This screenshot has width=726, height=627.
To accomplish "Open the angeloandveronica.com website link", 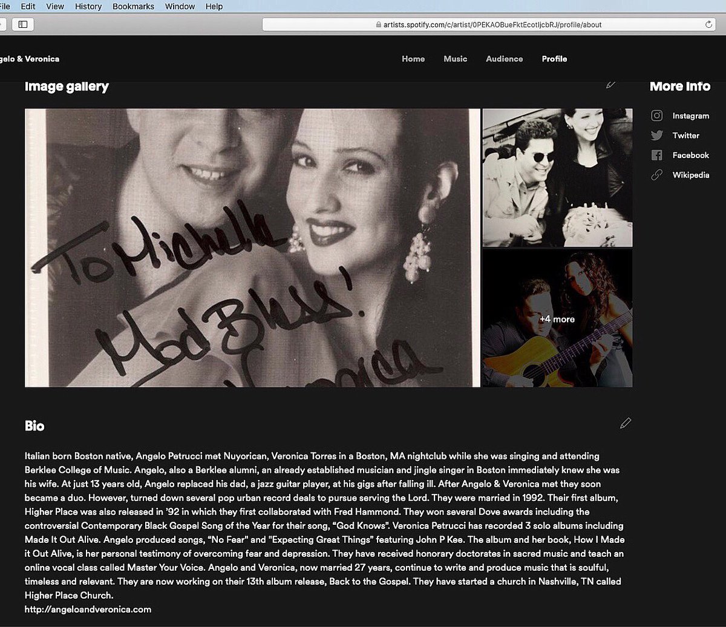I will pyautogui.click(x=88, y=609).
